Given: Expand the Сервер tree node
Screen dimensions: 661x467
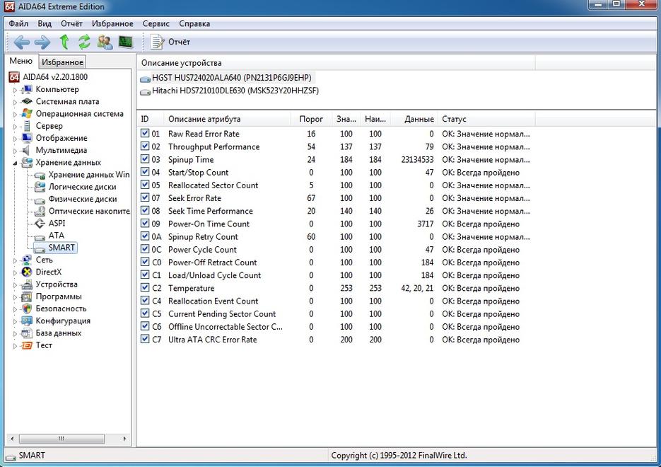Looking at the screenshot, I should click(15, 127).
